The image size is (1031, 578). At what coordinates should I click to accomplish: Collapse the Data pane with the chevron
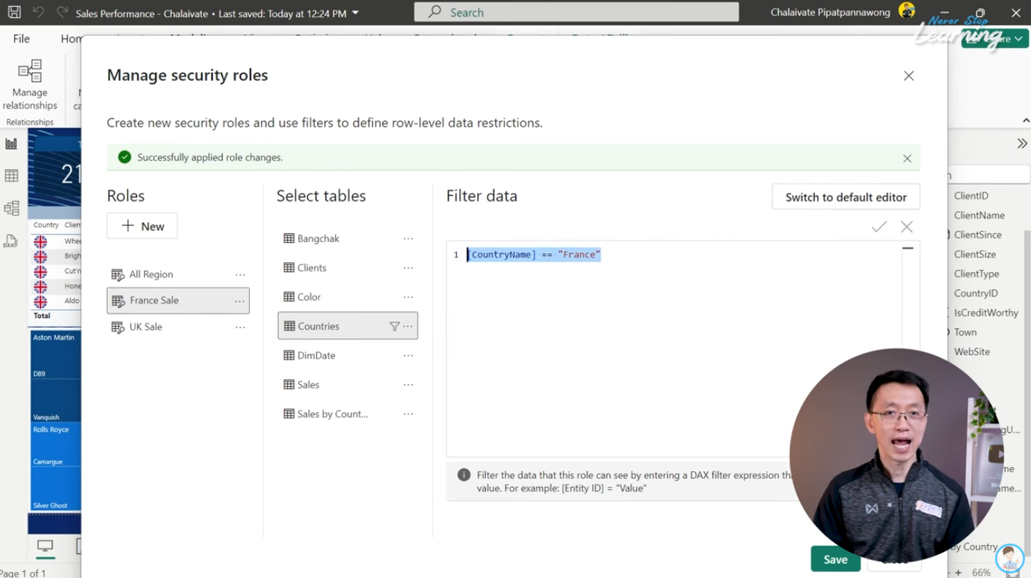(1022, 143)
